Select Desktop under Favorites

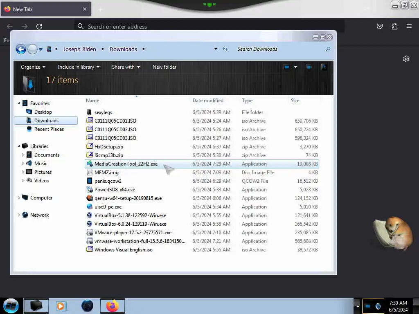tap(43, 112)
